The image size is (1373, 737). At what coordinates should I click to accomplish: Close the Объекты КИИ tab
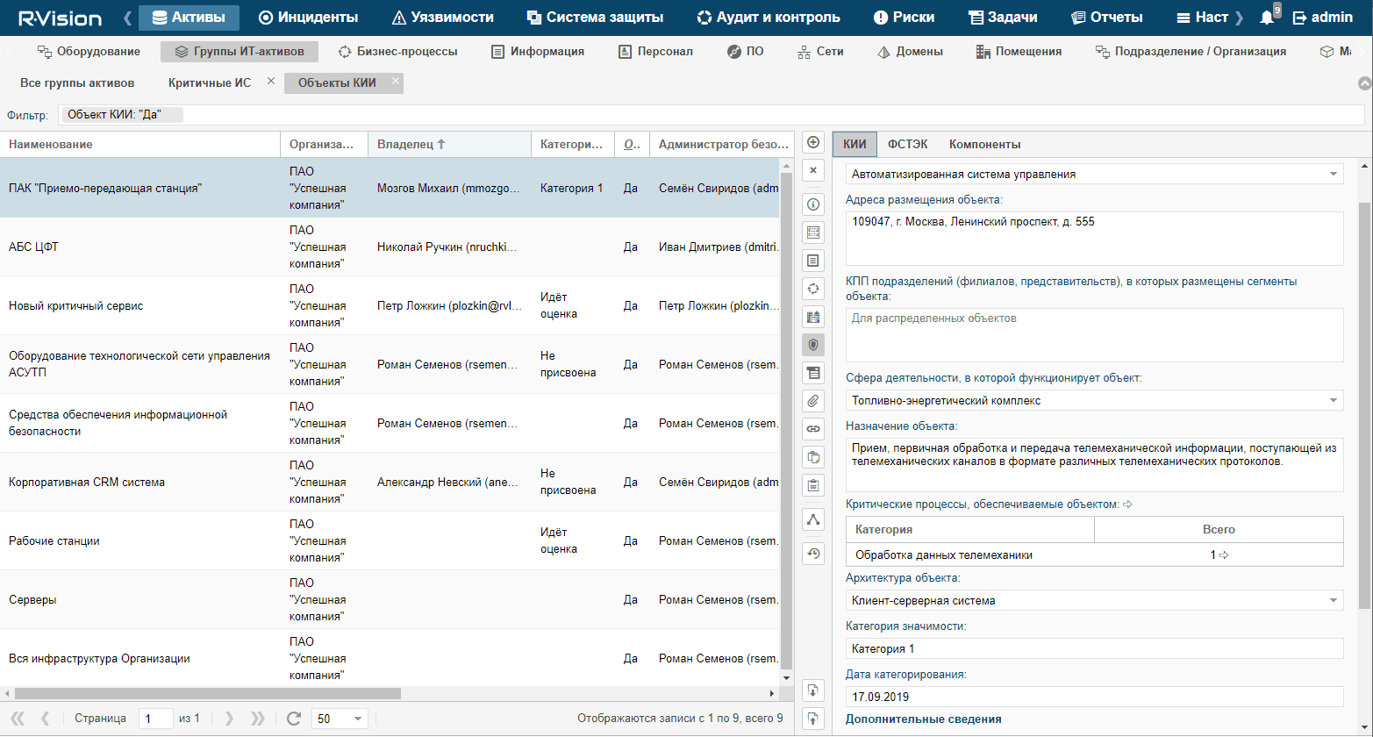396,82
